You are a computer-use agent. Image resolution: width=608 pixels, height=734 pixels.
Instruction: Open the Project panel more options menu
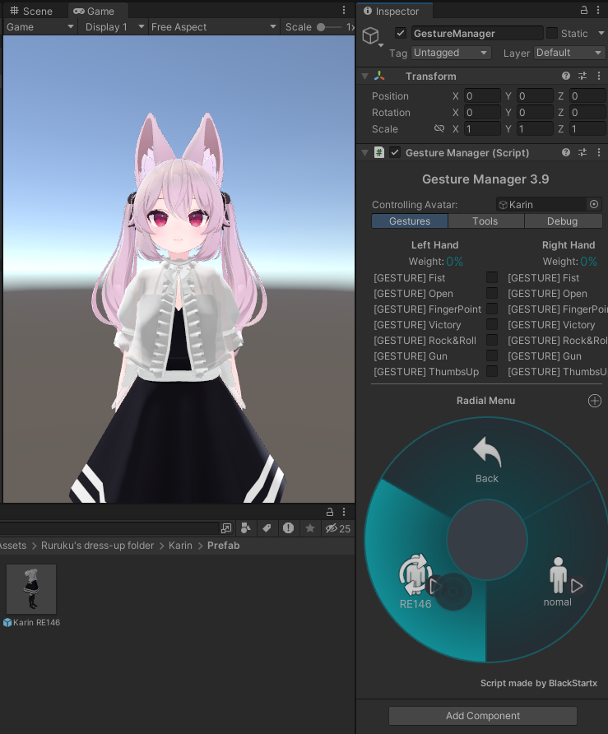click(x=344, y=512)
